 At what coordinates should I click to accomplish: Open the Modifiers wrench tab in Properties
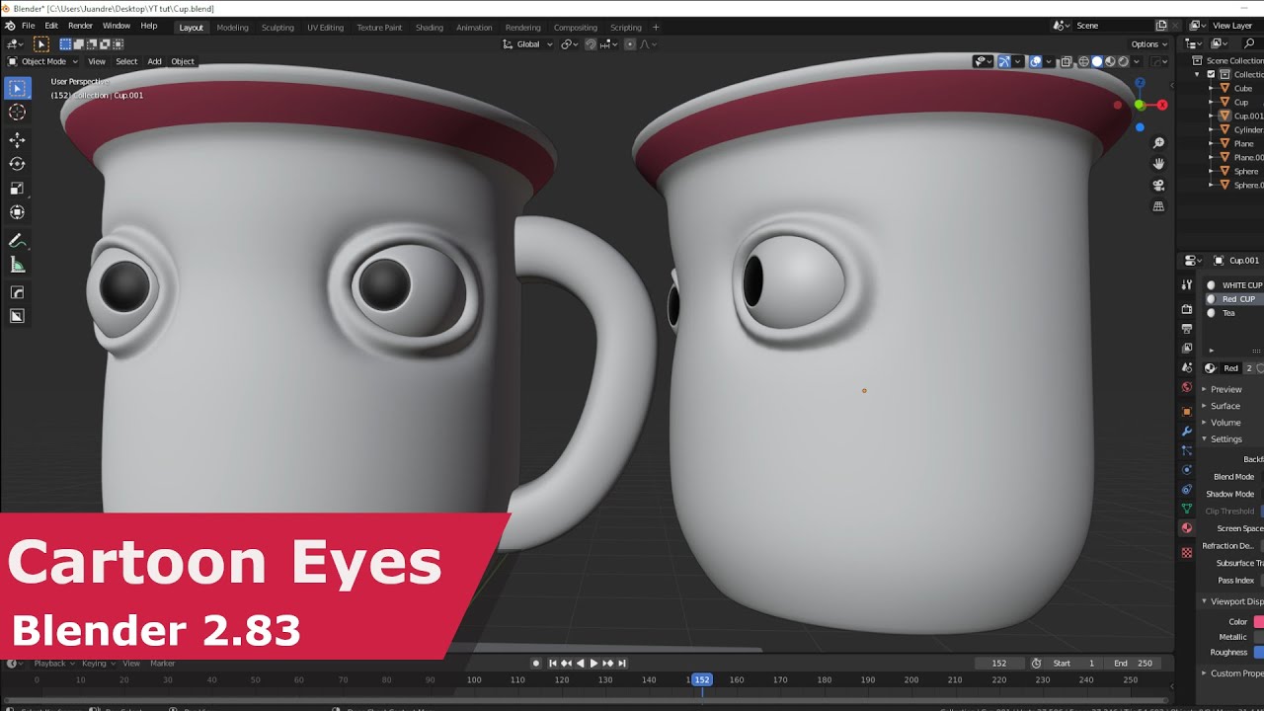coord(1187,432)
